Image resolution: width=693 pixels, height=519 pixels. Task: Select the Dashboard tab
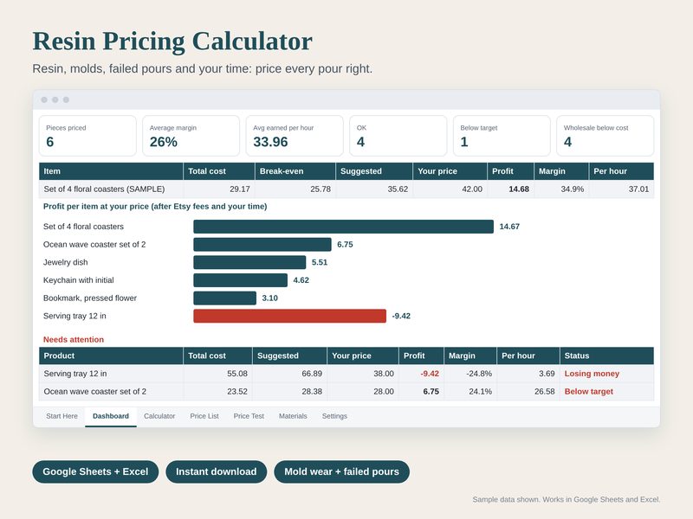[x=111, y=416]
